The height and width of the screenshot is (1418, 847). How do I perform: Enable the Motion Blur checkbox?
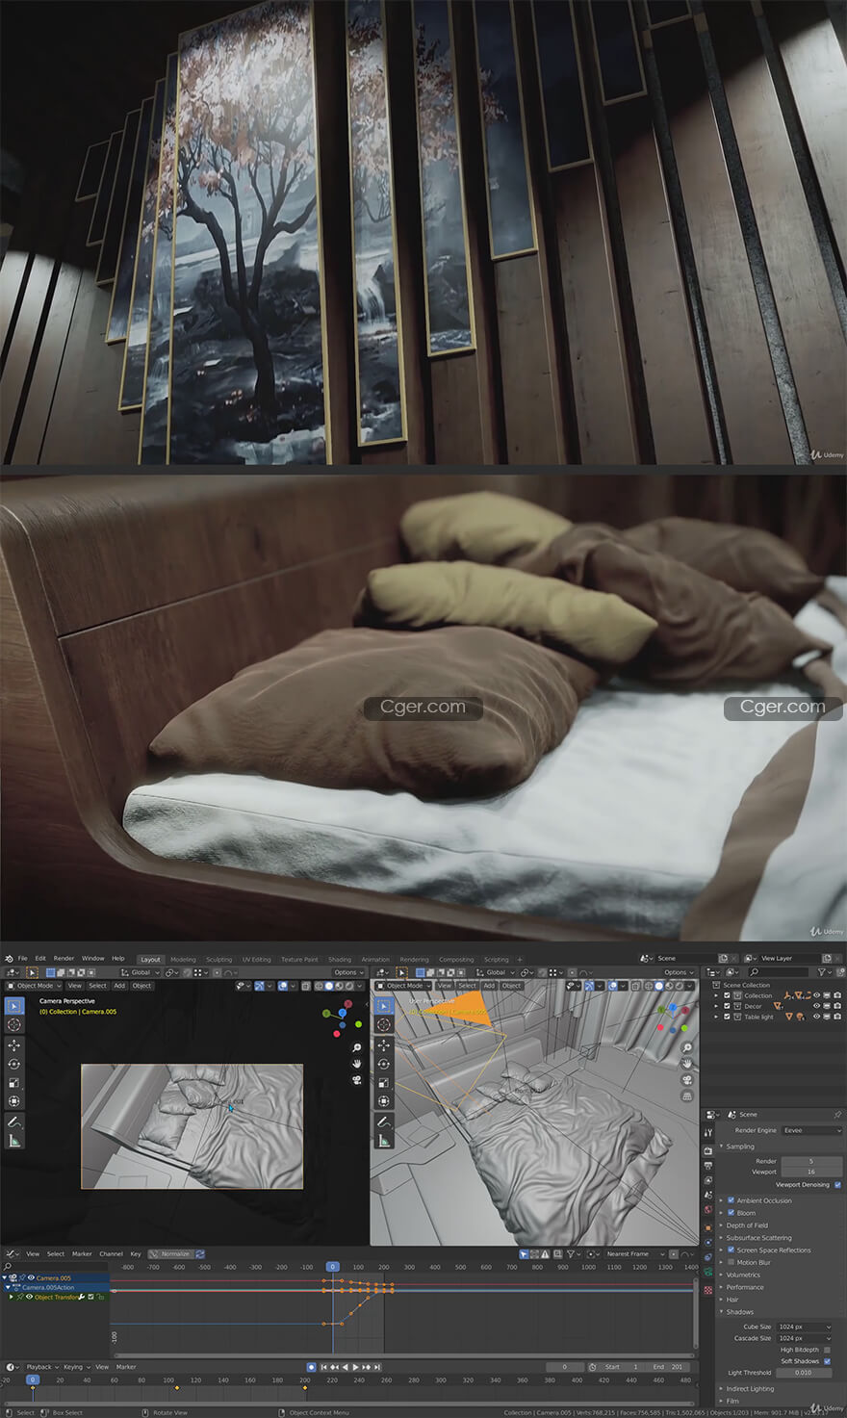(x=731, y=1262)
